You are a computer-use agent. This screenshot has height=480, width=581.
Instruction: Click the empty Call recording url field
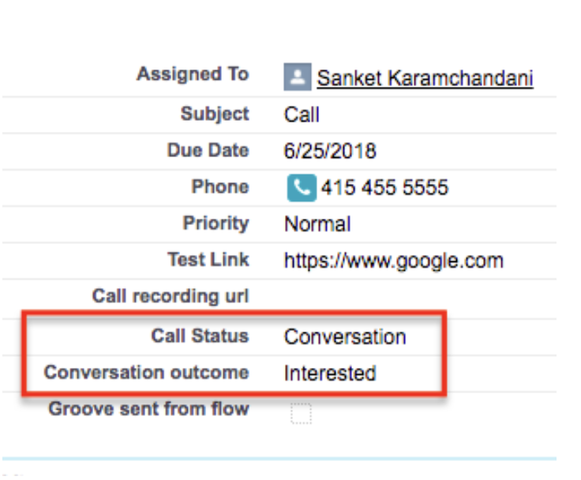tap(395, 297)
